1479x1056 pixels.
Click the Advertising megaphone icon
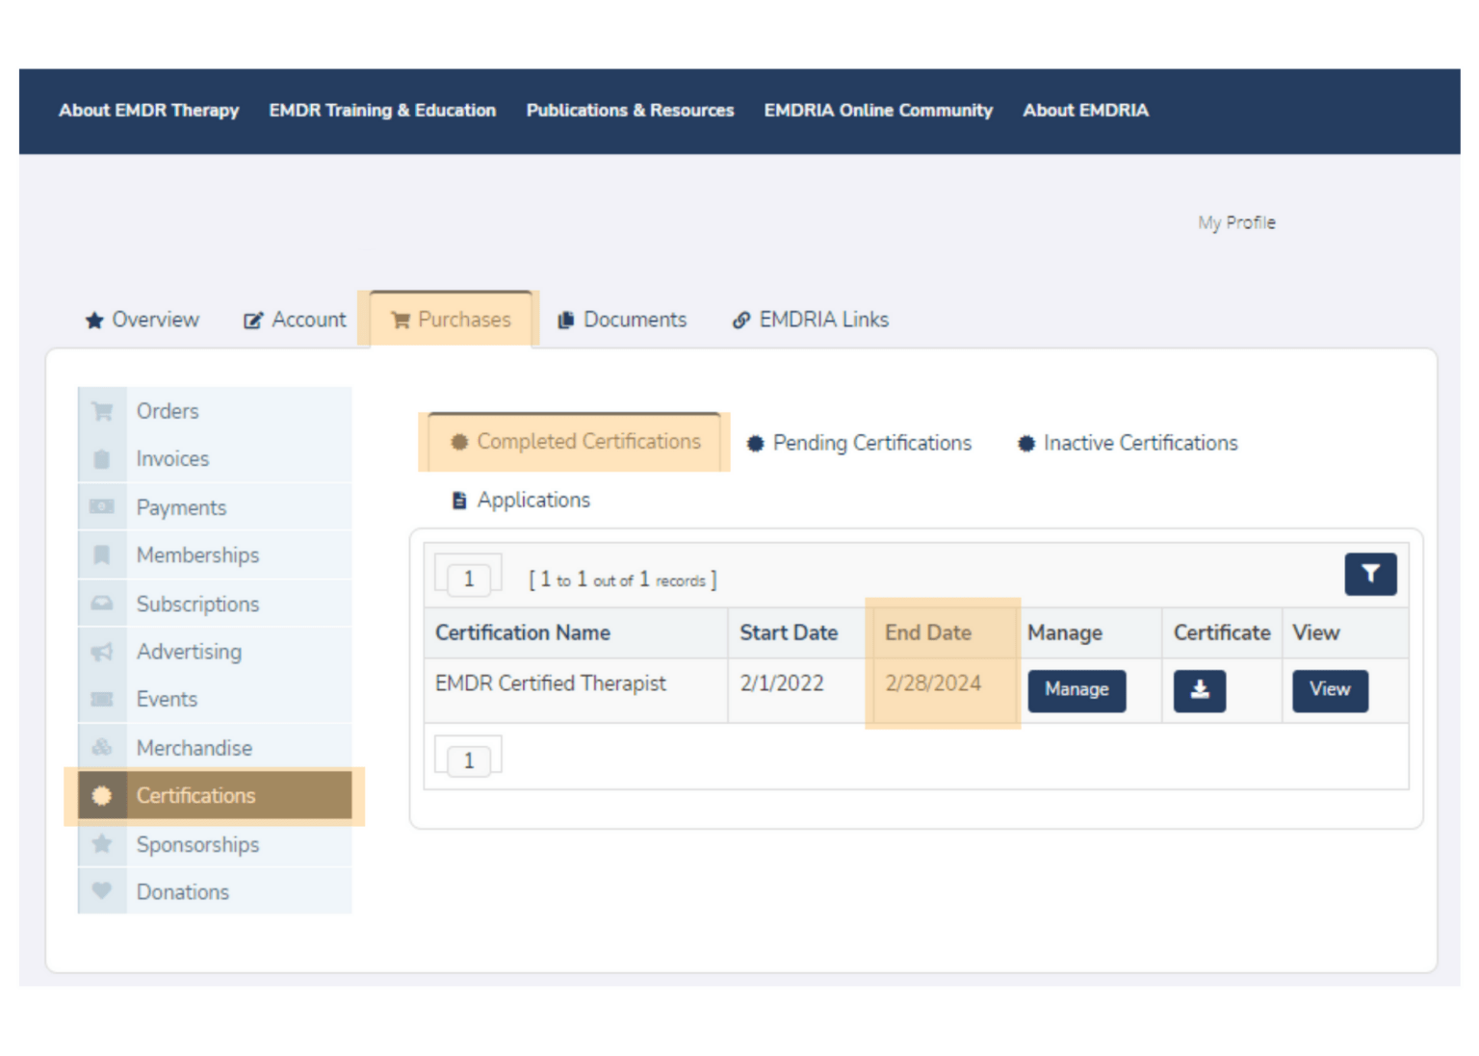click(x=102, y=652)
